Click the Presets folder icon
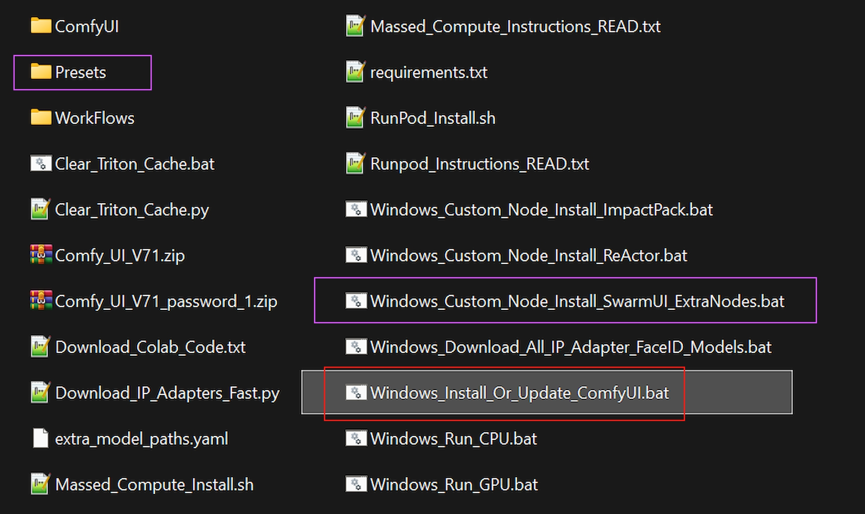865x514 pixels. [41, 71]
